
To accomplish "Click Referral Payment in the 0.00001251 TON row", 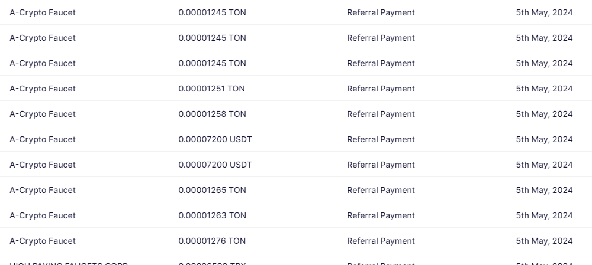I will (381, 89).
